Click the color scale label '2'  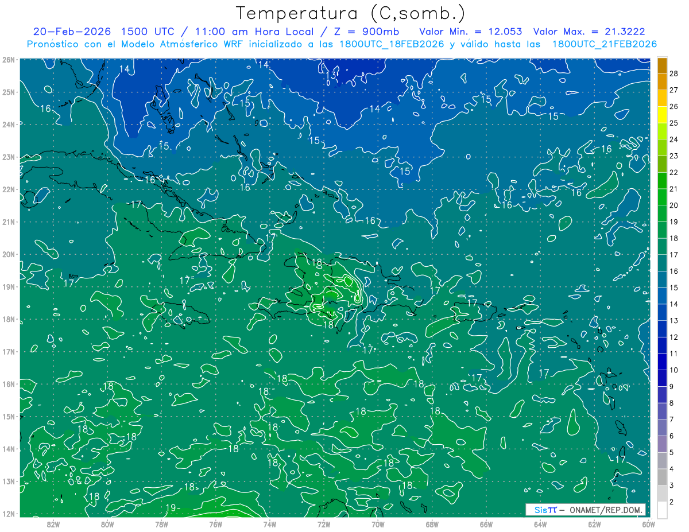pos(672,502)
